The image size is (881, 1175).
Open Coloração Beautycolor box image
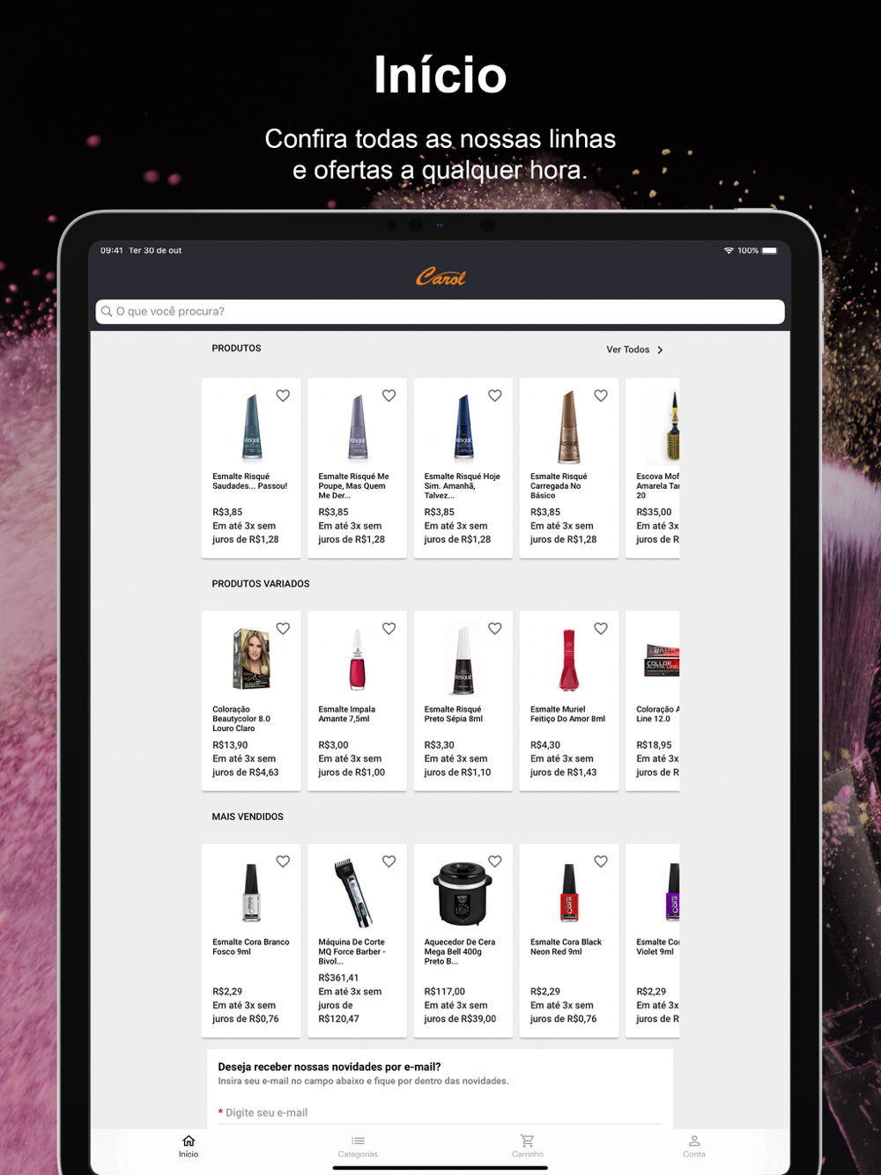251,659
